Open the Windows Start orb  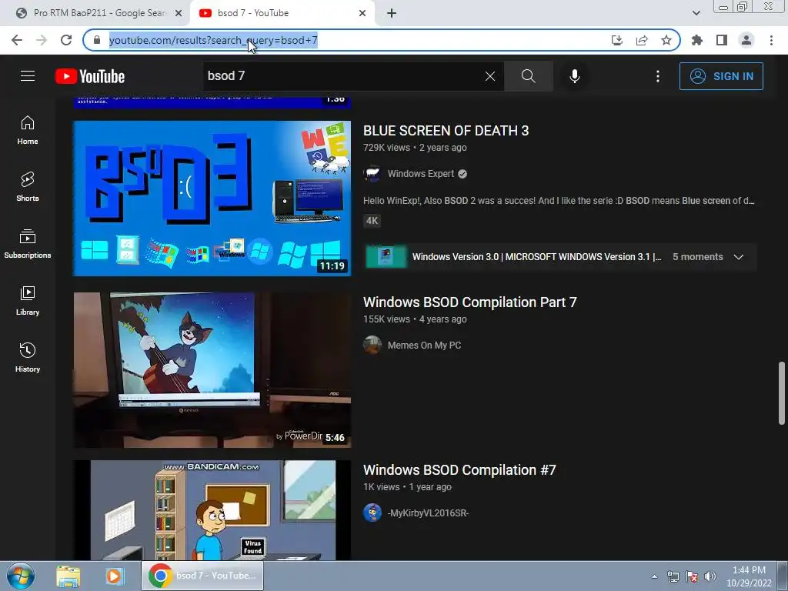21,576
